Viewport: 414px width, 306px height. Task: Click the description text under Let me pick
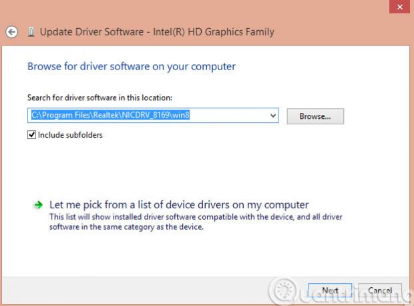(x=196, y=222)
